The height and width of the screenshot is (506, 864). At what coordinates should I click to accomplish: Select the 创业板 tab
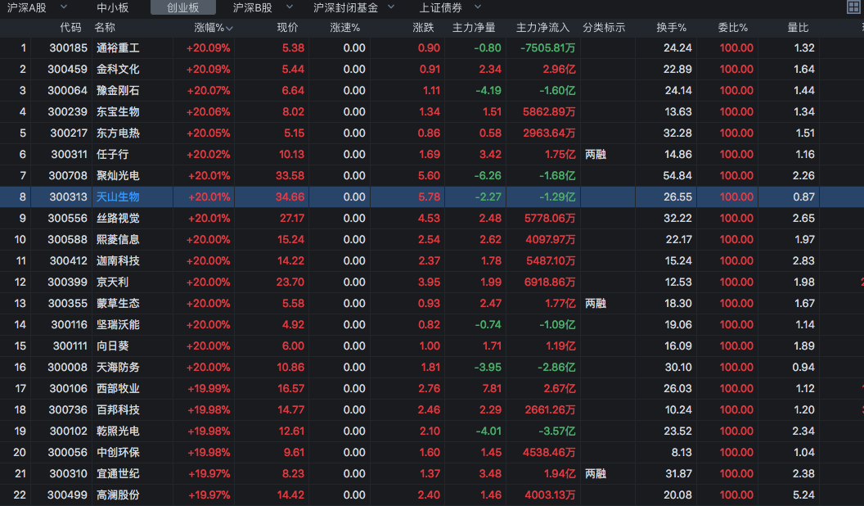point(183,7)
